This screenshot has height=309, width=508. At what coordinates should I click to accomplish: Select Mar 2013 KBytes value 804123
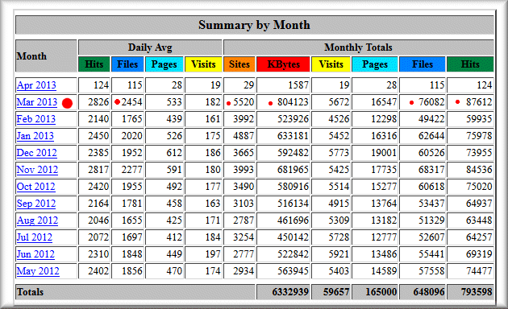pos(293,102)
